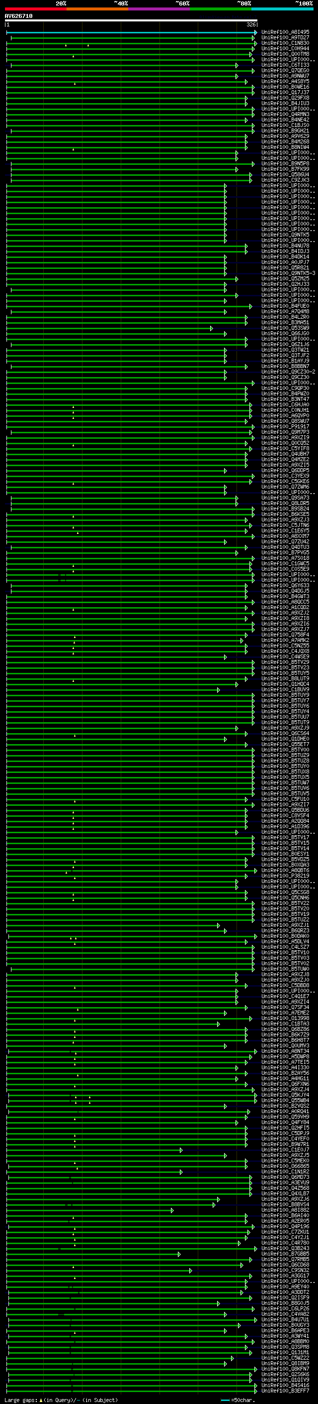This screenshot has height=1404, width=318.
Task: Select hit label UniRef100_Q17J37
Action: point(285,92)
